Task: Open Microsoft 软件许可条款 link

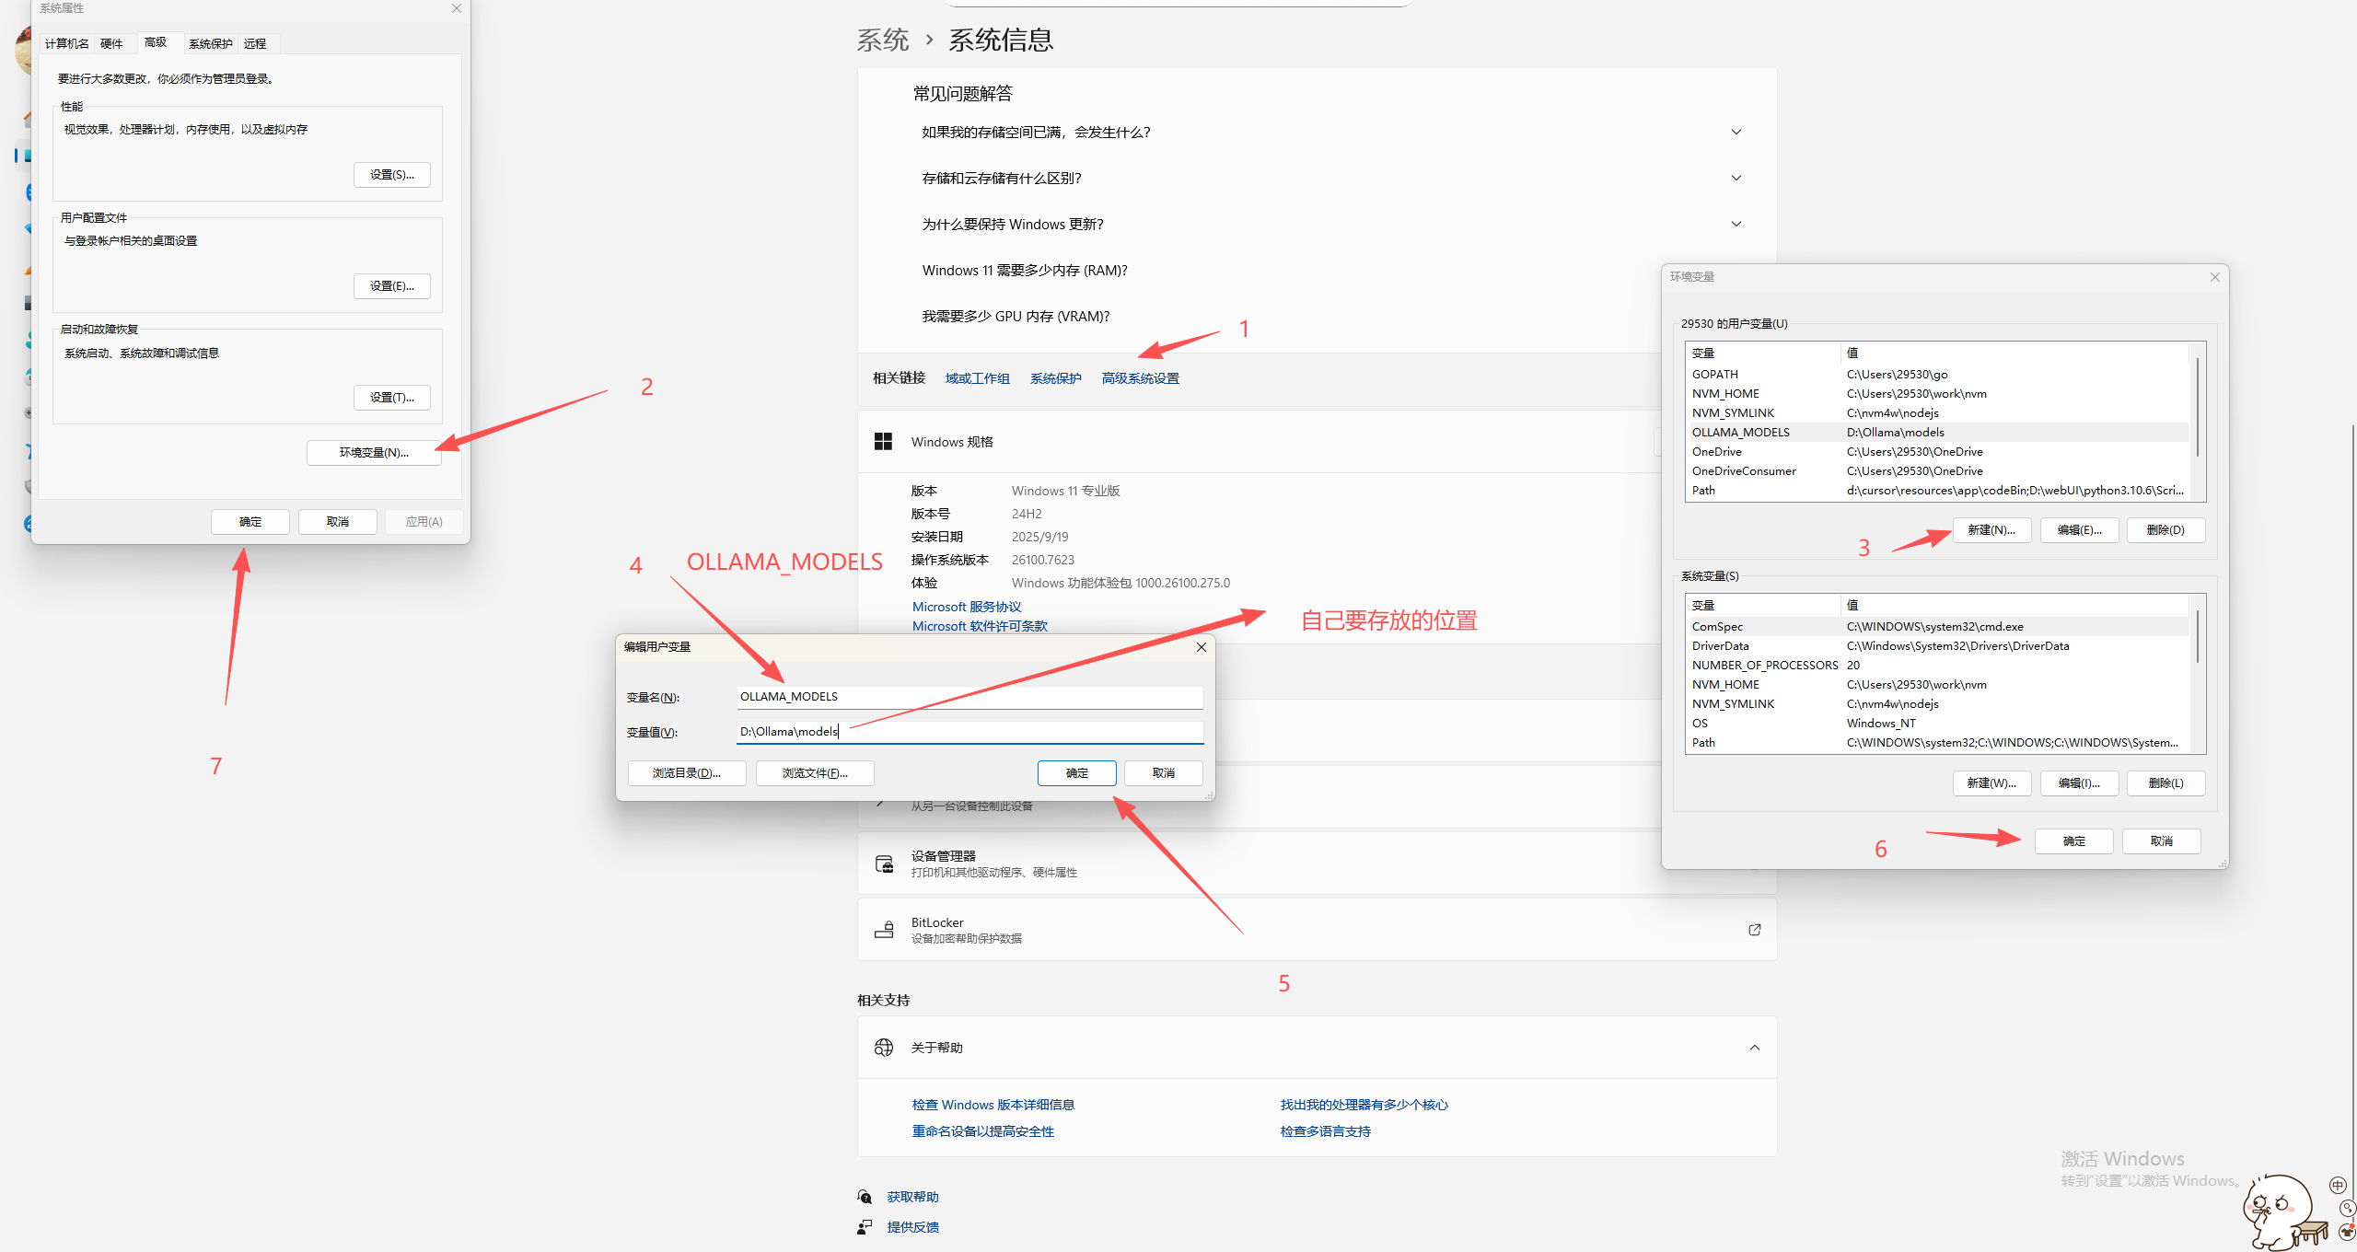Action: (x=980, y=626)
